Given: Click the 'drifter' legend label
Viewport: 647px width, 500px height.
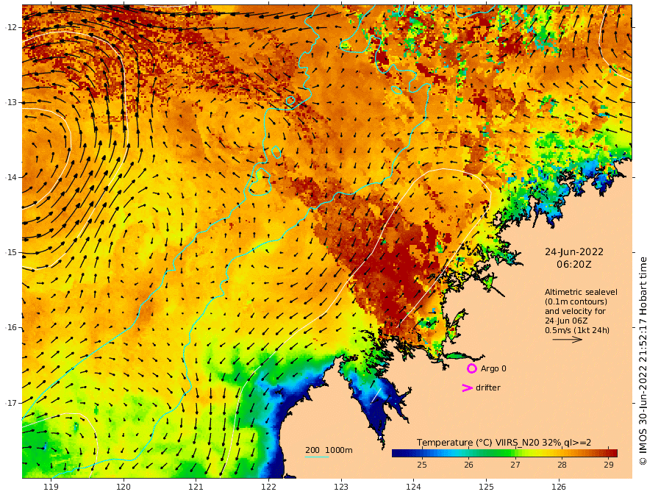Looking at the screenshot, I should 487,387.
